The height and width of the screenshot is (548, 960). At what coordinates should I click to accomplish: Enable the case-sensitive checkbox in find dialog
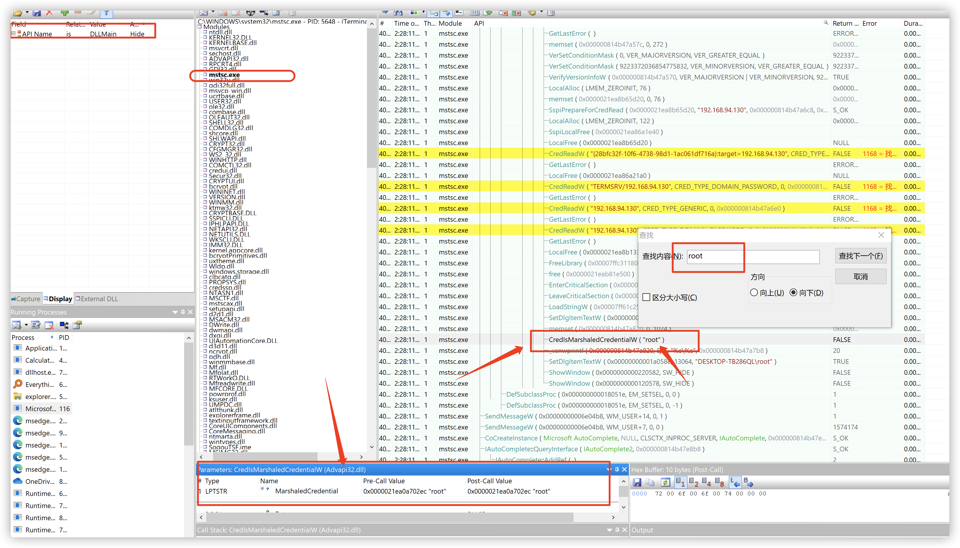click(x=647, y=297)
